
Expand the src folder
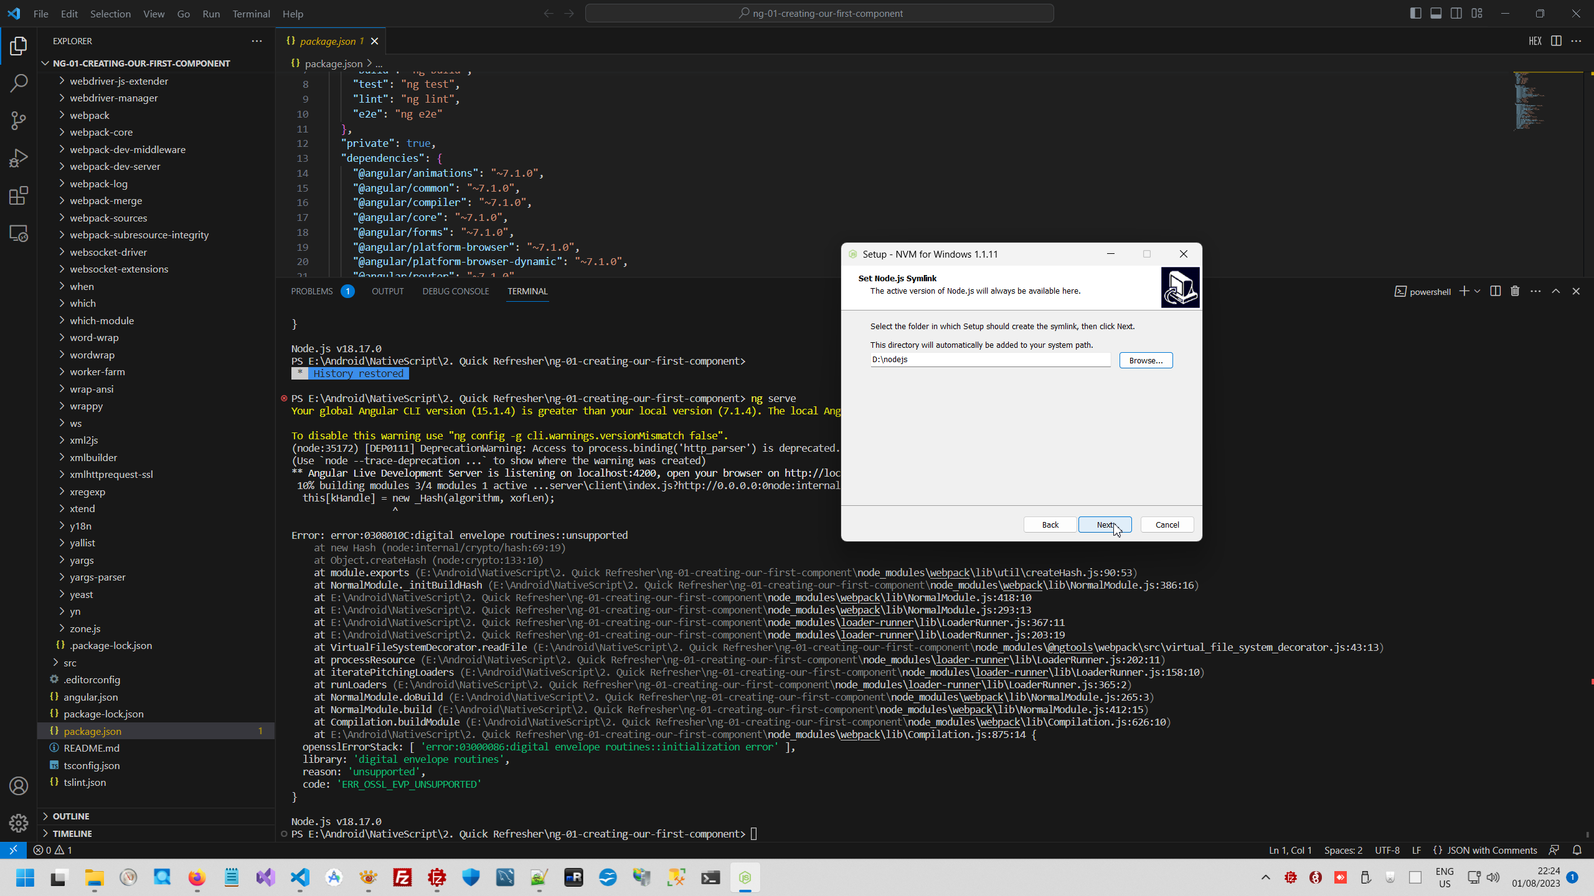click(70, 663)
